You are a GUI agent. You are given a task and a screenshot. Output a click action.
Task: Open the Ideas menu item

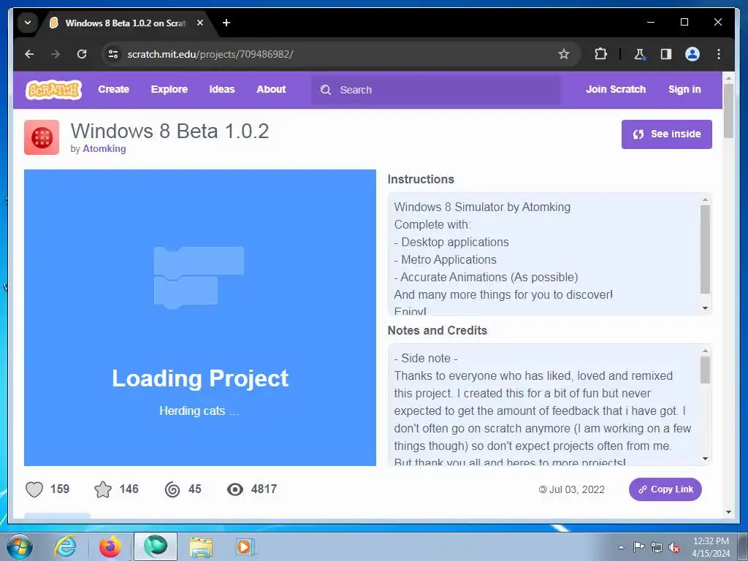222,90
